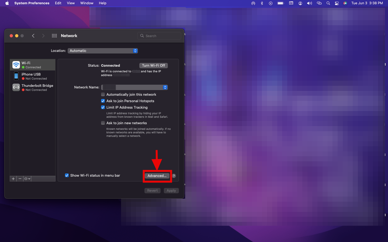This screenshot has width=388, height=242.
Task: Remove service with the minus button
Action: tap(20, 179)
